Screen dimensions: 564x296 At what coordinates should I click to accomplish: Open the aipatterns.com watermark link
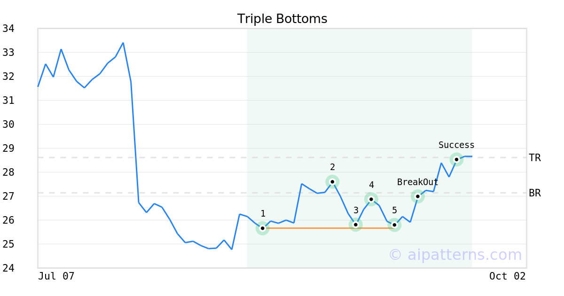point(455,255)
